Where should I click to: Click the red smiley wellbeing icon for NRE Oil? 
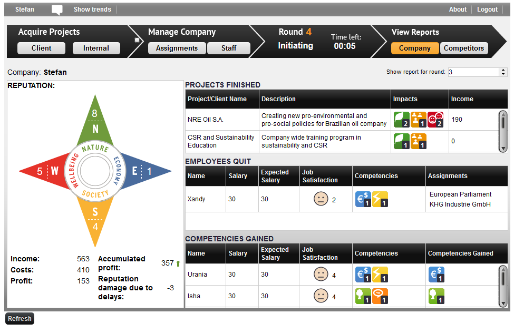click(x=435, y=120)
